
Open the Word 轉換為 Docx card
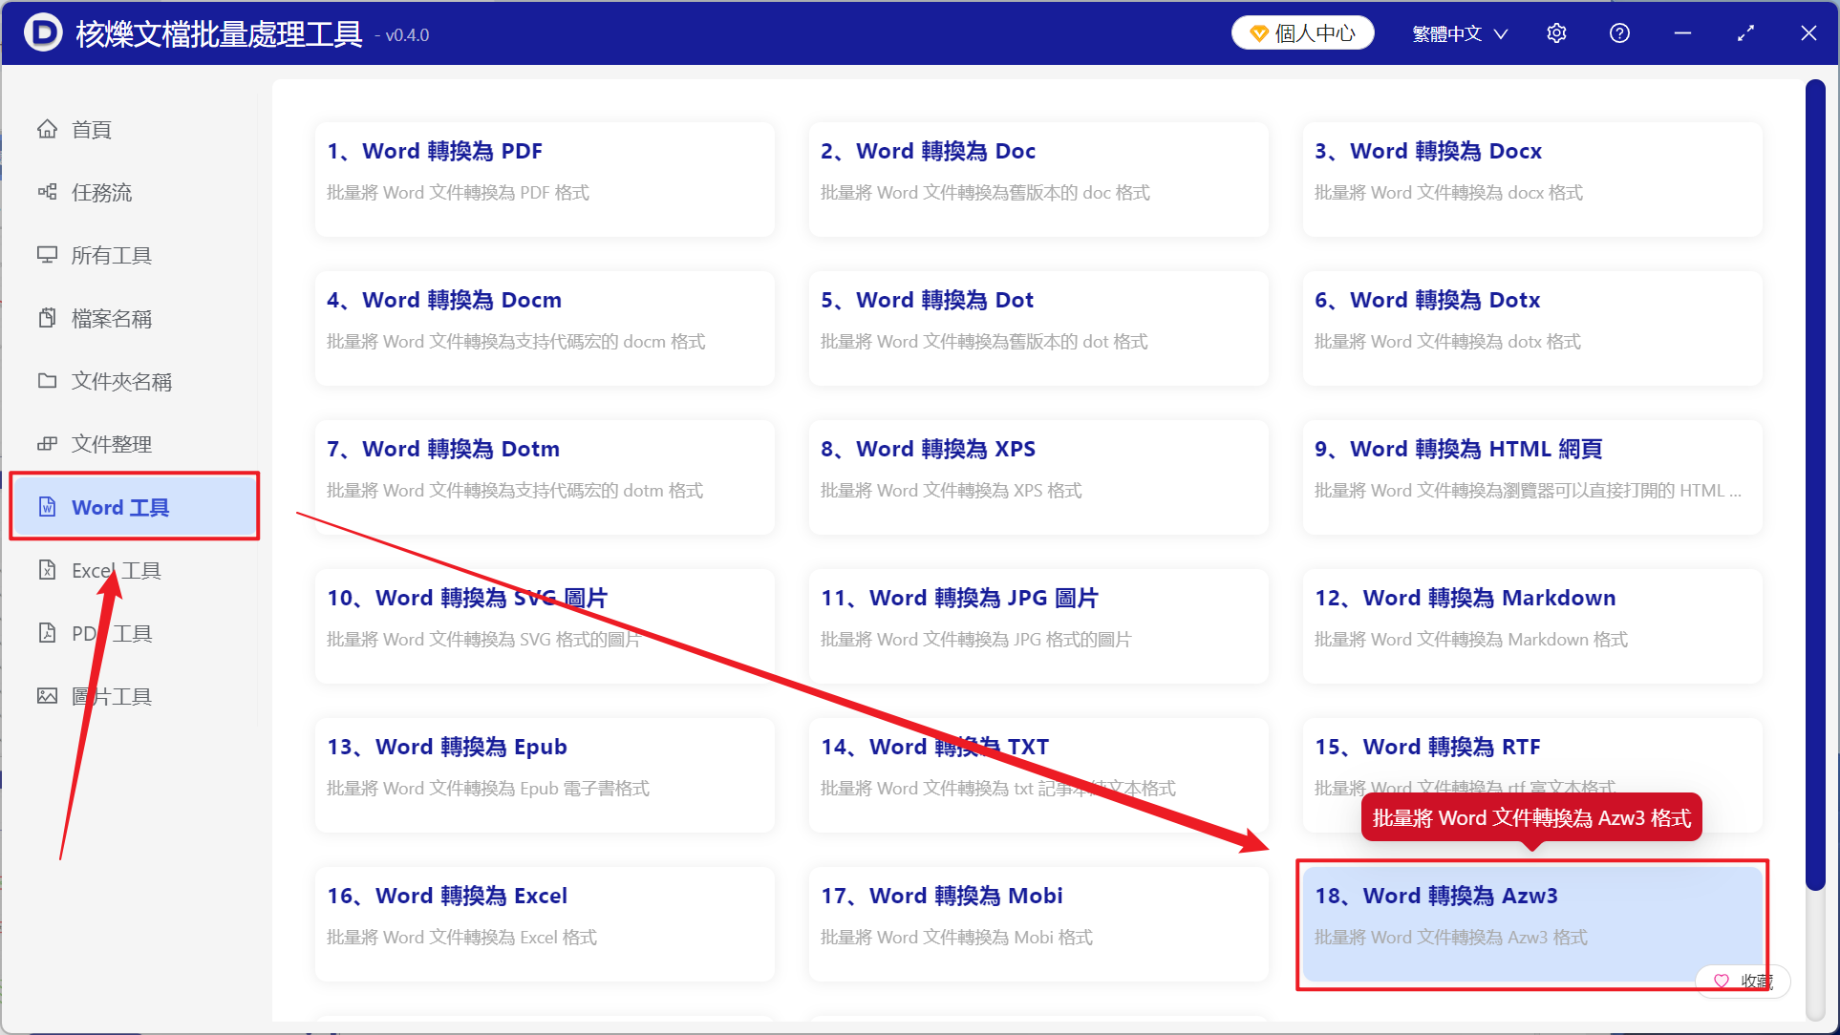[1532, 180]
